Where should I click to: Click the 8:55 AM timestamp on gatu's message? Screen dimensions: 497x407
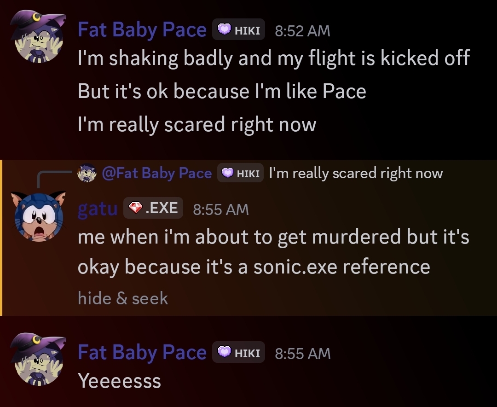[x=221, y=209]
